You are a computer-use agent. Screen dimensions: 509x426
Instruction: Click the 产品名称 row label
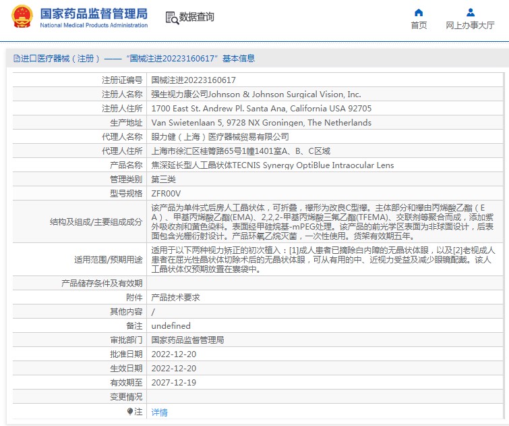point(126,165)
